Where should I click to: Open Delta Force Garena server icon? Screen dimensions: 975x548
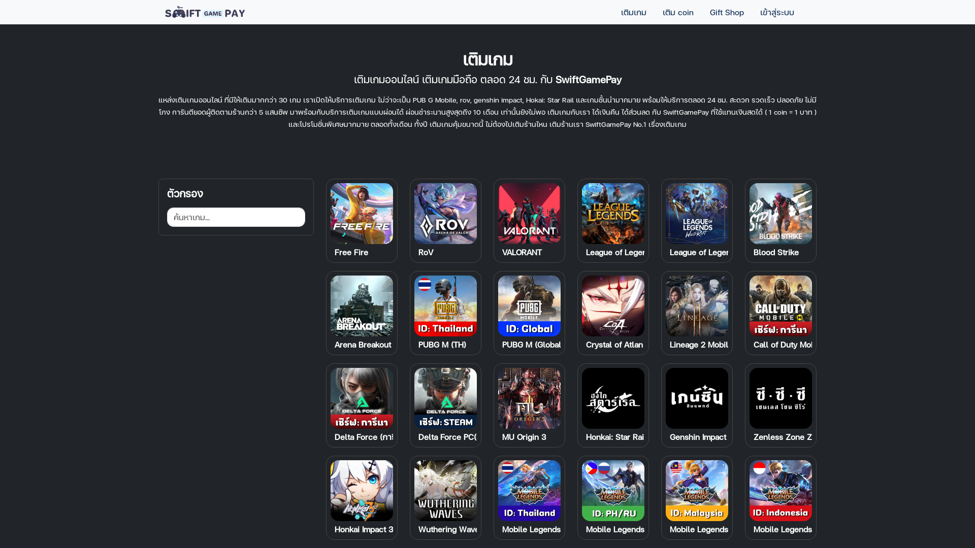tap(362, 398)
